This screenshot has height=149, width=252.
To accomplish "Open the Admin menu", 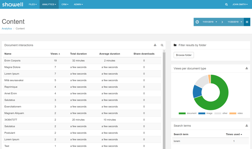I will (78, 4).
